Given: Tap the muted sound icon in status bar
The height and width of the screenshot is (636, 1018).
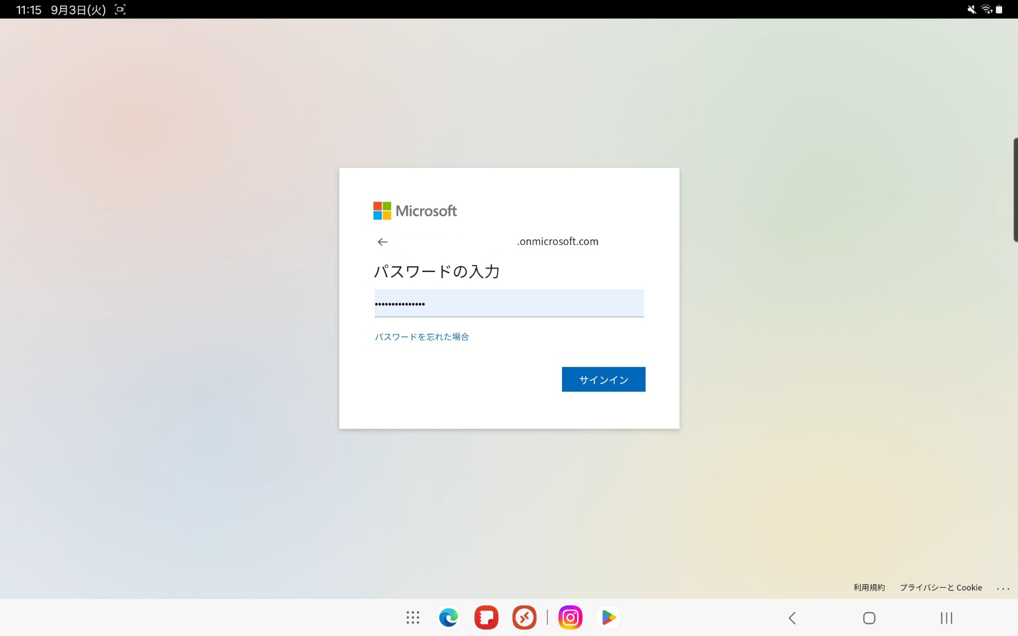Looking at the screenshot, I should 971,9.
